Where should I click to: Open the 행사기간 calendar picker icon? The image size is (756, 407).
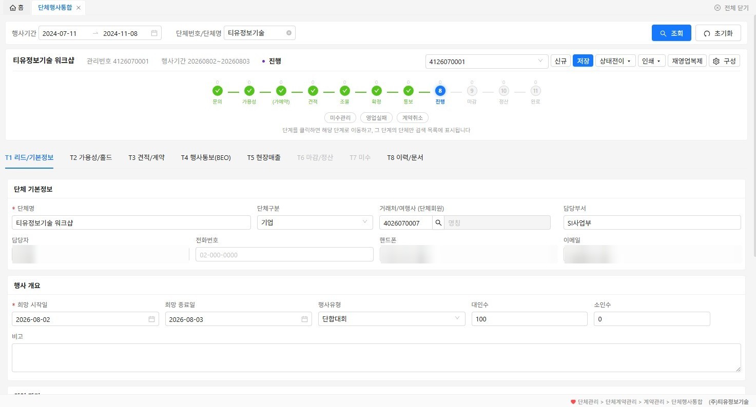coord(154,33)
